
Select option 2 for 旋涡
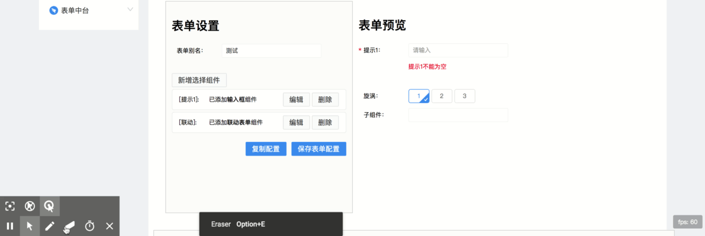click(x=442, y=96)
